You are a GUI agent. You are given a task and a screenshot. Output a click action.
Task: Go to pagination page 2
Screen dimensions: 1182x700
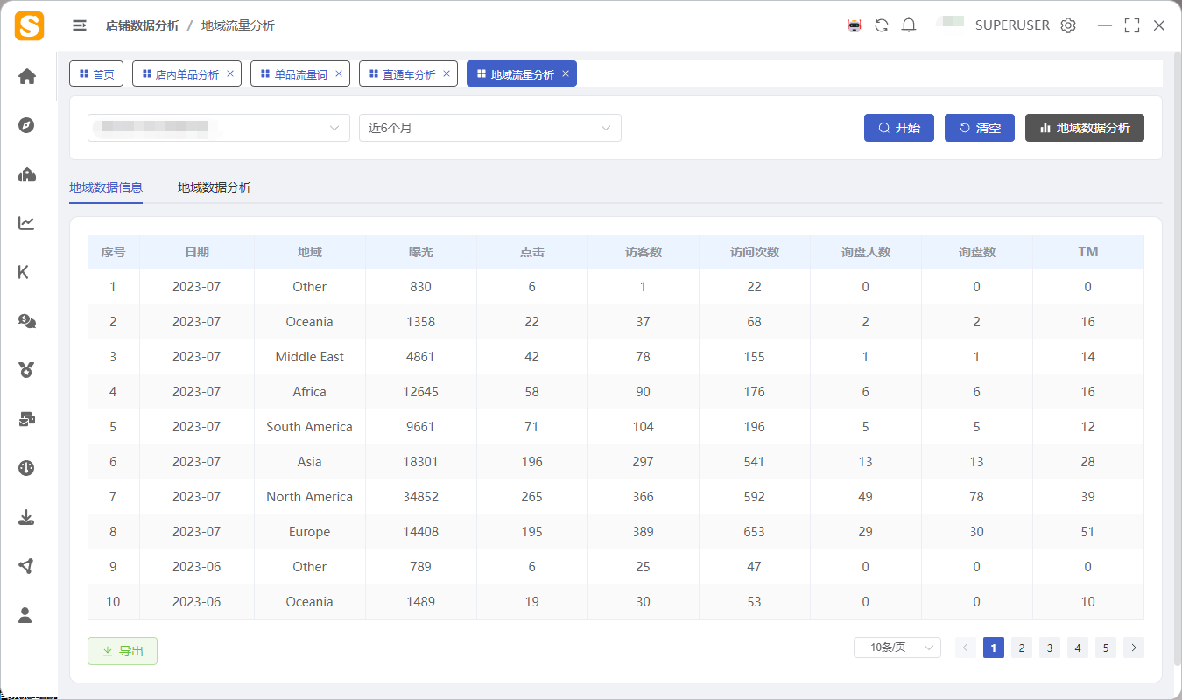pyautogui.click(x=1022, y=647)
